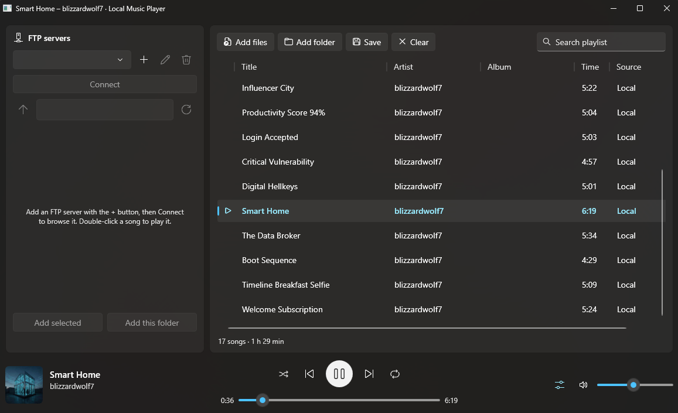This screenshot has height=413, width=678.
Task: Click the app icon in title bar
Action: (x=8, y=8)
